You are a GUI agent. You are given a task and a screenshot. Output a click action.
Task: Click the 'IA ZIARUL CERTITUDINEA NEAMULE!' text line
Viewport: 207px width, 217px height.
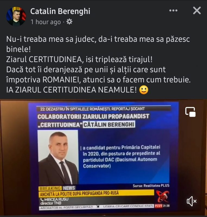click(71, 90)
